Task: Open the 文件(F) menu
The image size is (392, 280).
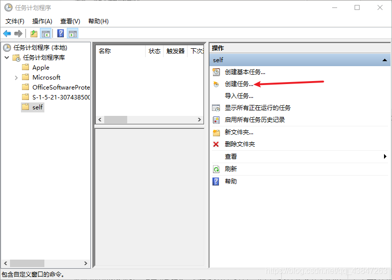Action: [x=15, y=21]
